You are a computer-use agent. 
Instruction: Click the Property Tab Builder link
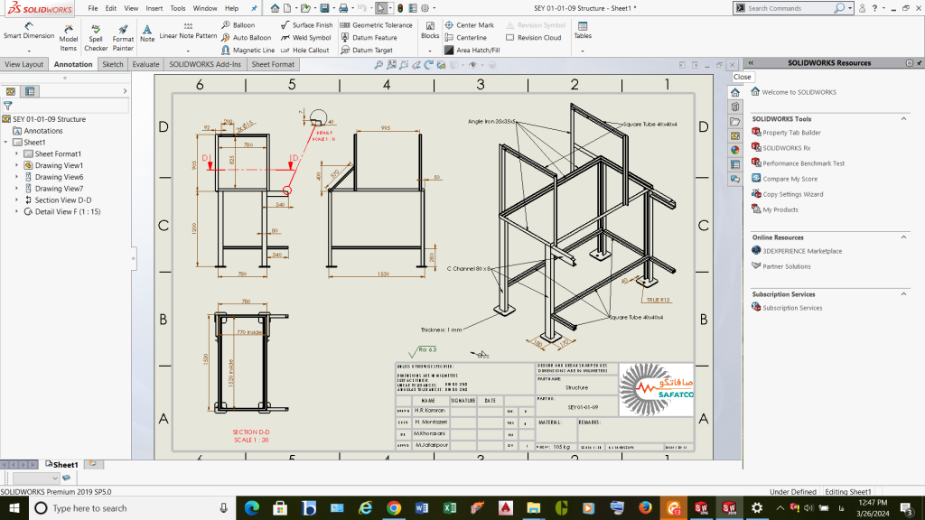click(x=791, y=133)
